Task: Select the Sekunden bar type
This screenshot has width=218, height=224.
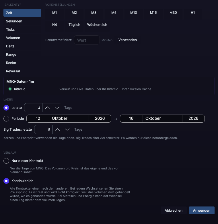Action: (x=22, y=21)
